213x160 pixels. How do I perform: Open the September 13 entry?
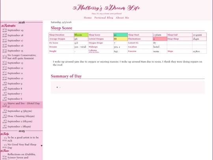pyautogui.click(x=15, y=63)
